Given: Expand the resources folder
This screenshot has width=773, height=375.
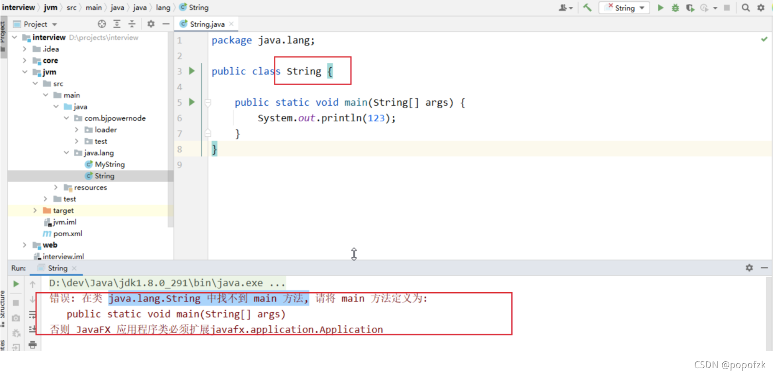Looking at the screenshot, I should [x=56, y=187].
